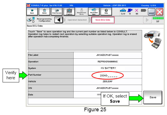Image resolution: width=167 pixels, height=115 pixels.
Task: Select the Print Screen icon
Action: click(x=57, y=11)
